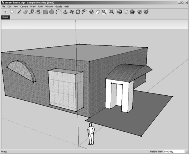Close the SketchUp window
This screenshot has width=189, height=154.
coord(186,3)
